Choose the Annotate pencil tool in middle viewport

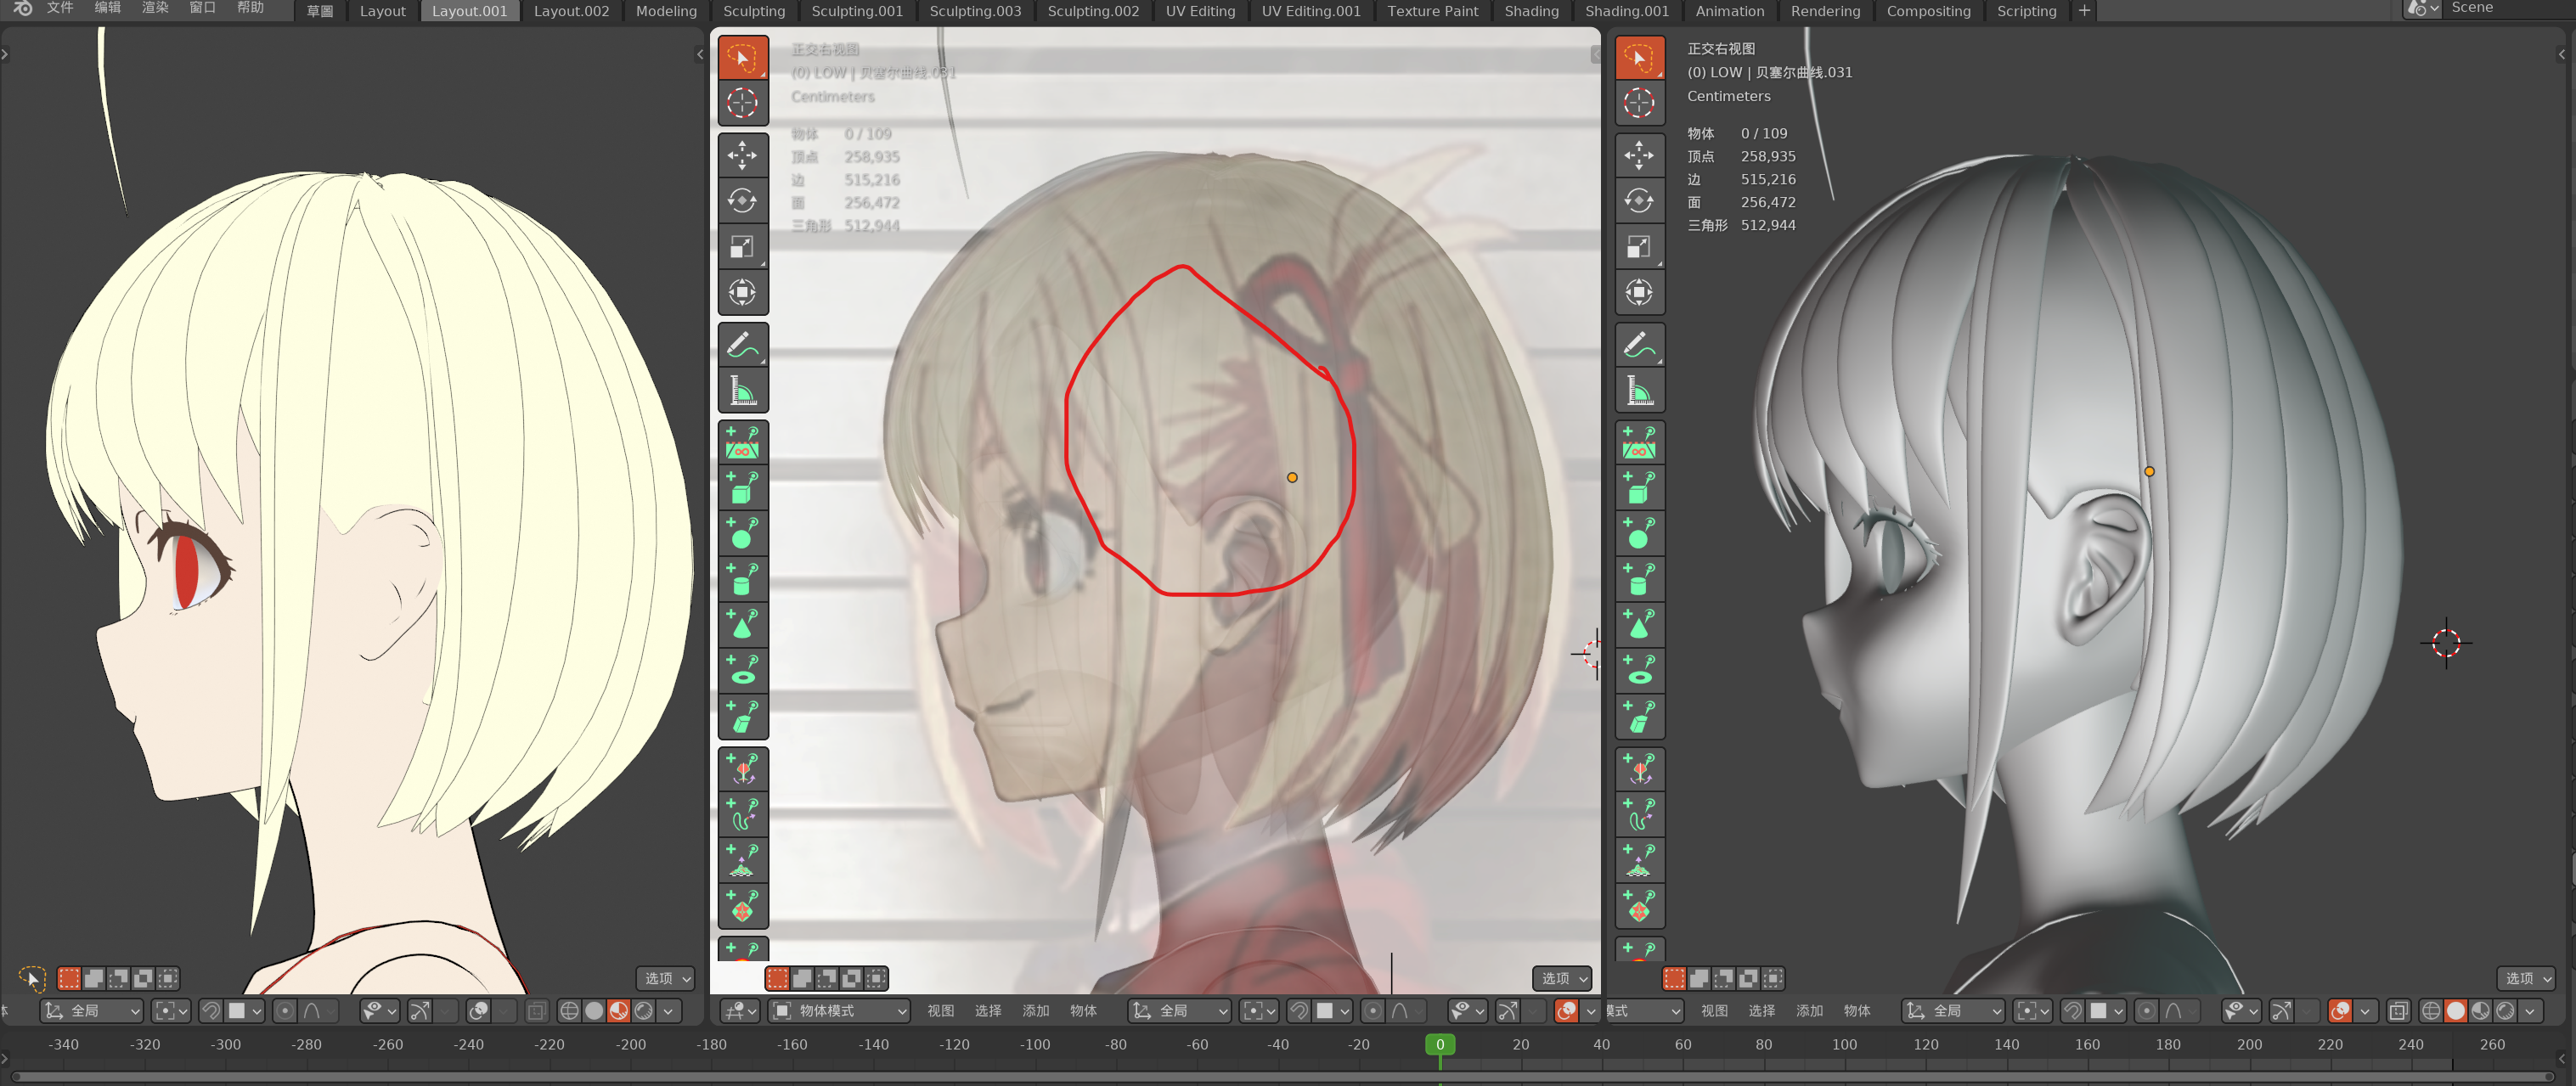(x=742, y=345)
